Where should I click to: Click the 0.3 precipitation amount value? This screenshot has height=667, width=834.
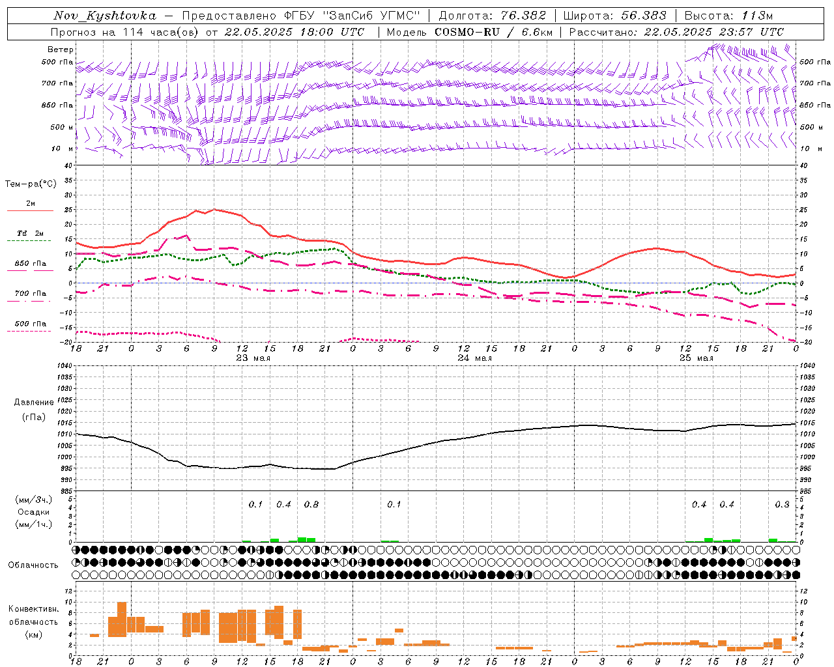point(782,505)
